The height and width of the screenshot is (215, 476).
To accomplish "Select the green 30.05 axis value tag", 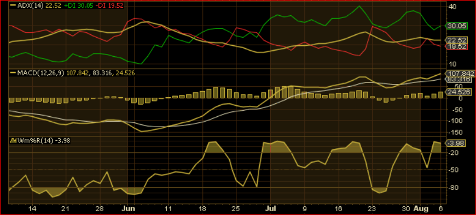I will (x=456, y=26).
